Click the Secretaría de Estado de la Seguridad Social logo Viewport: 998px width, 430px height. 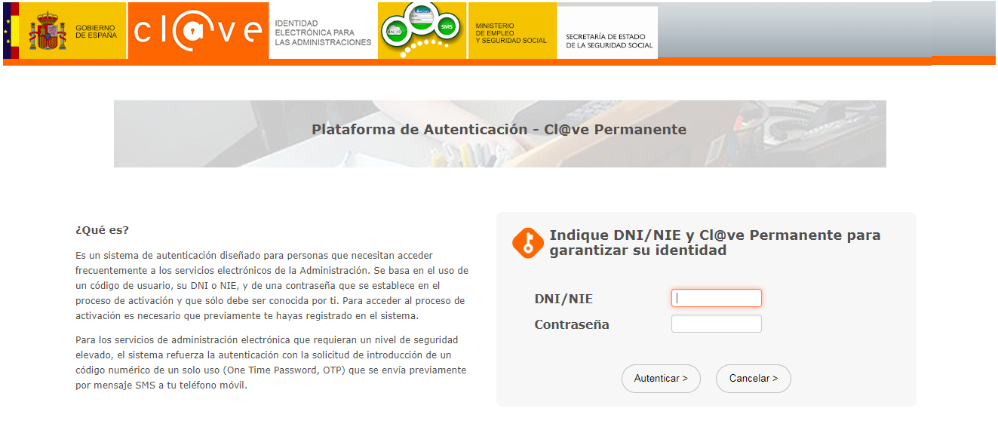(x=608, y=32)
